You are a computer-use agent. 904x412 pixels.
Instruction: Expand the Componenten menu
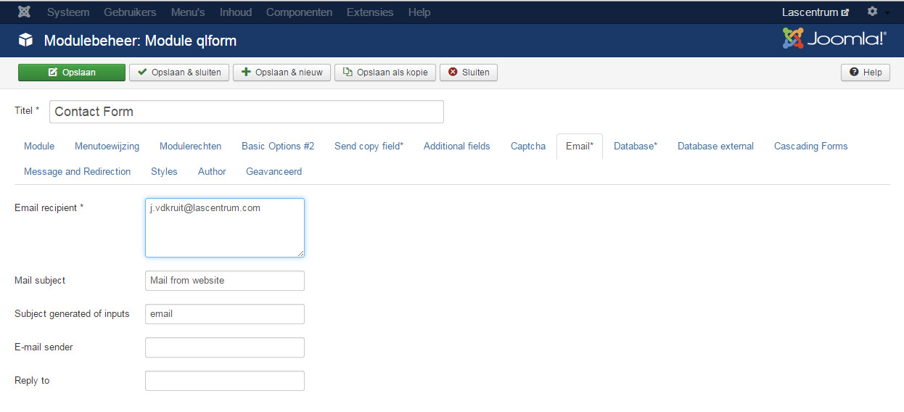[299, 12]
